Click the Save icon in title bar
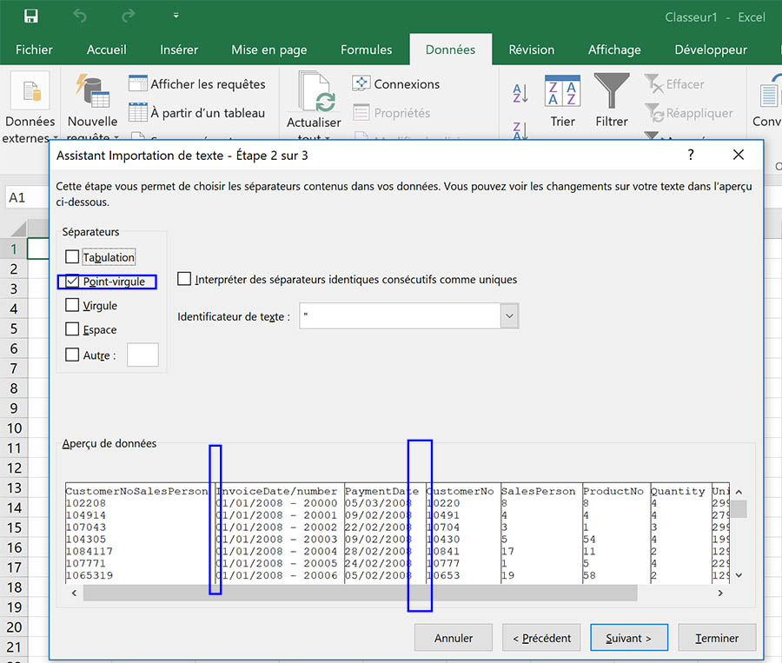The image size is (782, 663). point(31,16)
